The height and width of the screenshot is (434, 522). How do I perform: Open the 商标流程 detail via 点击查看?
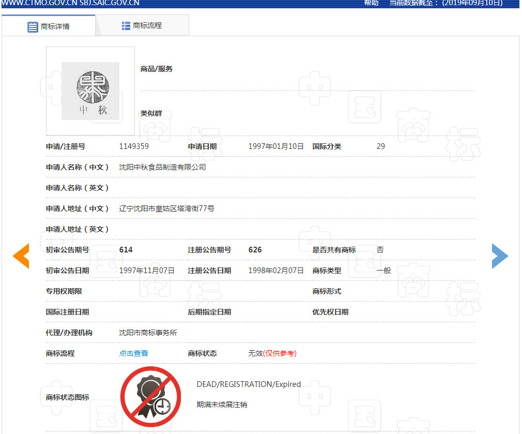pyautogui.click(x=133, y=353)
